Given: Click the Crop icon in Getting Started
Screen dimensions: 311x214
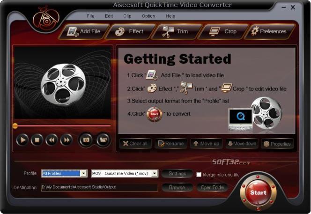Looking at the screenshot, I should point(227,88).
